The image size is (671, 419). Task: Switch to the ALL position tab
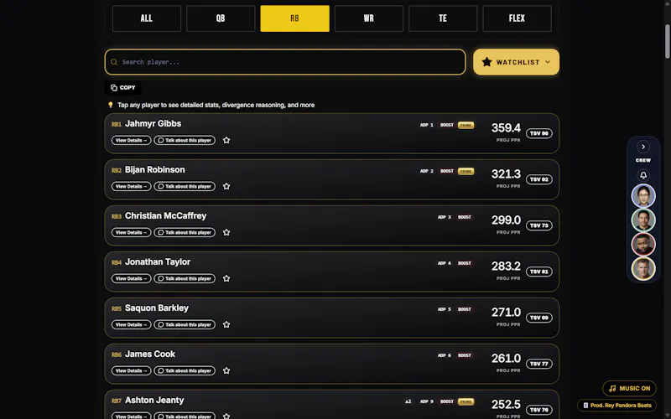pyautogui.click(x=146, y=18)
